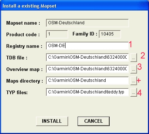Click into the TDB file path field

(x=87, y=57)
